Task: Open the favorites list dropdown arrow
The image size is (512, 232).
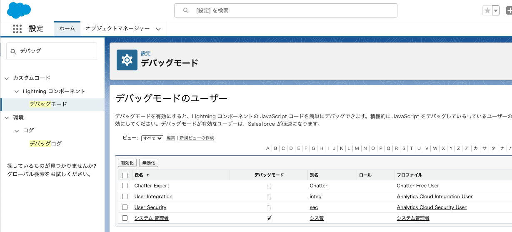Action: pos(496,11)
